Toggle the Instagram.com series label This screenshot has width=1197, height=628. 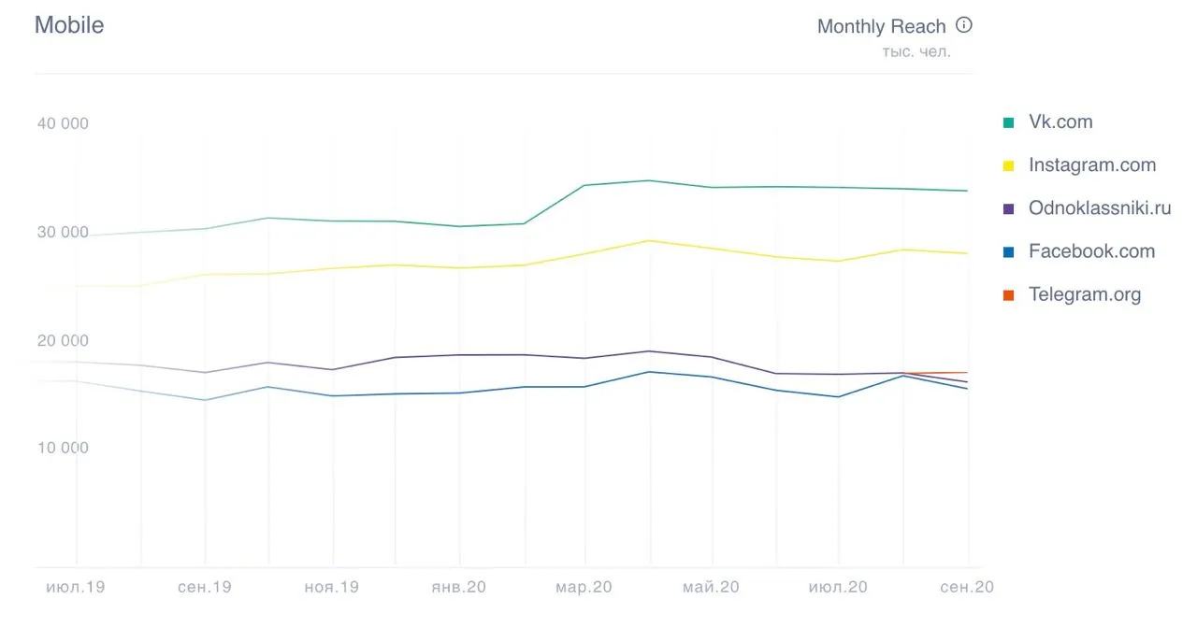click(1092, 165)
